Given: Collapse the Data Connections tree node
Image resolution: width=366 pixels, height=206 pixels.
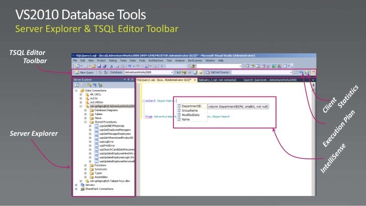Looking at the screenshot, I should click(x=76, y=90).
